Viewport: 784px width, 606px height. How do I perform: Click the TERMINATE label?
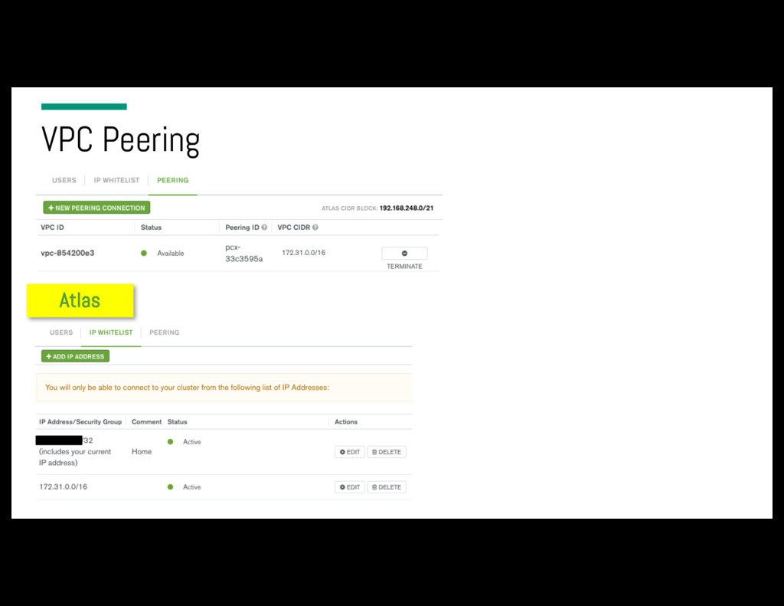(x=404, y=266)
